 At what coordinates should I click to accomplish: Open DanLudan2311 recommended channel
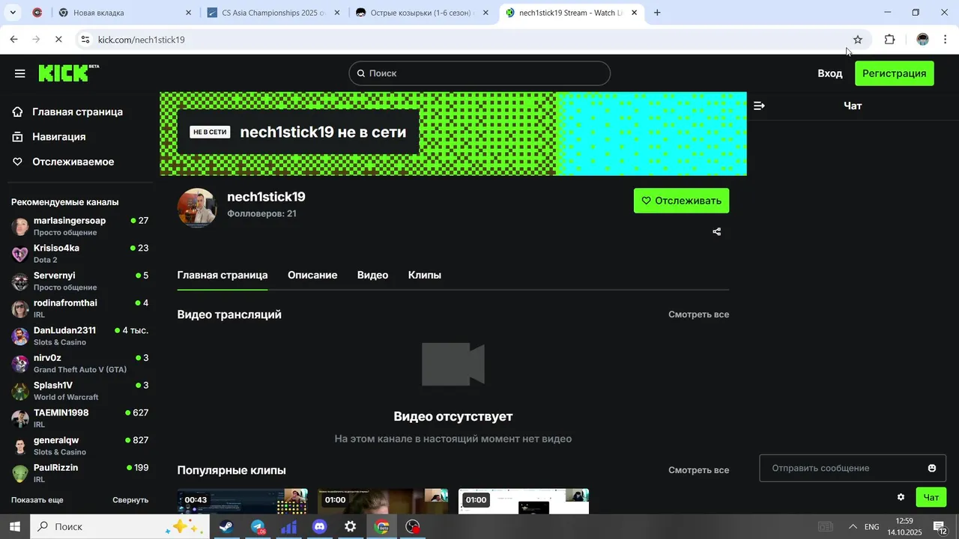tap(79, 336)
